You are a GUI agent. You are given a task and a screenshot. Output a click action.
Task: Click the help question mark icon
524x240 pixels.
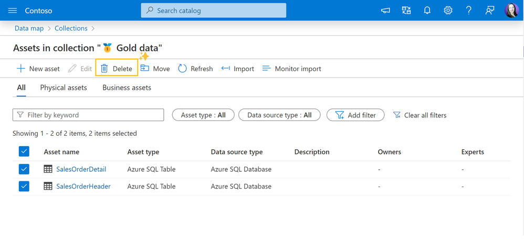tap(469, 10)
